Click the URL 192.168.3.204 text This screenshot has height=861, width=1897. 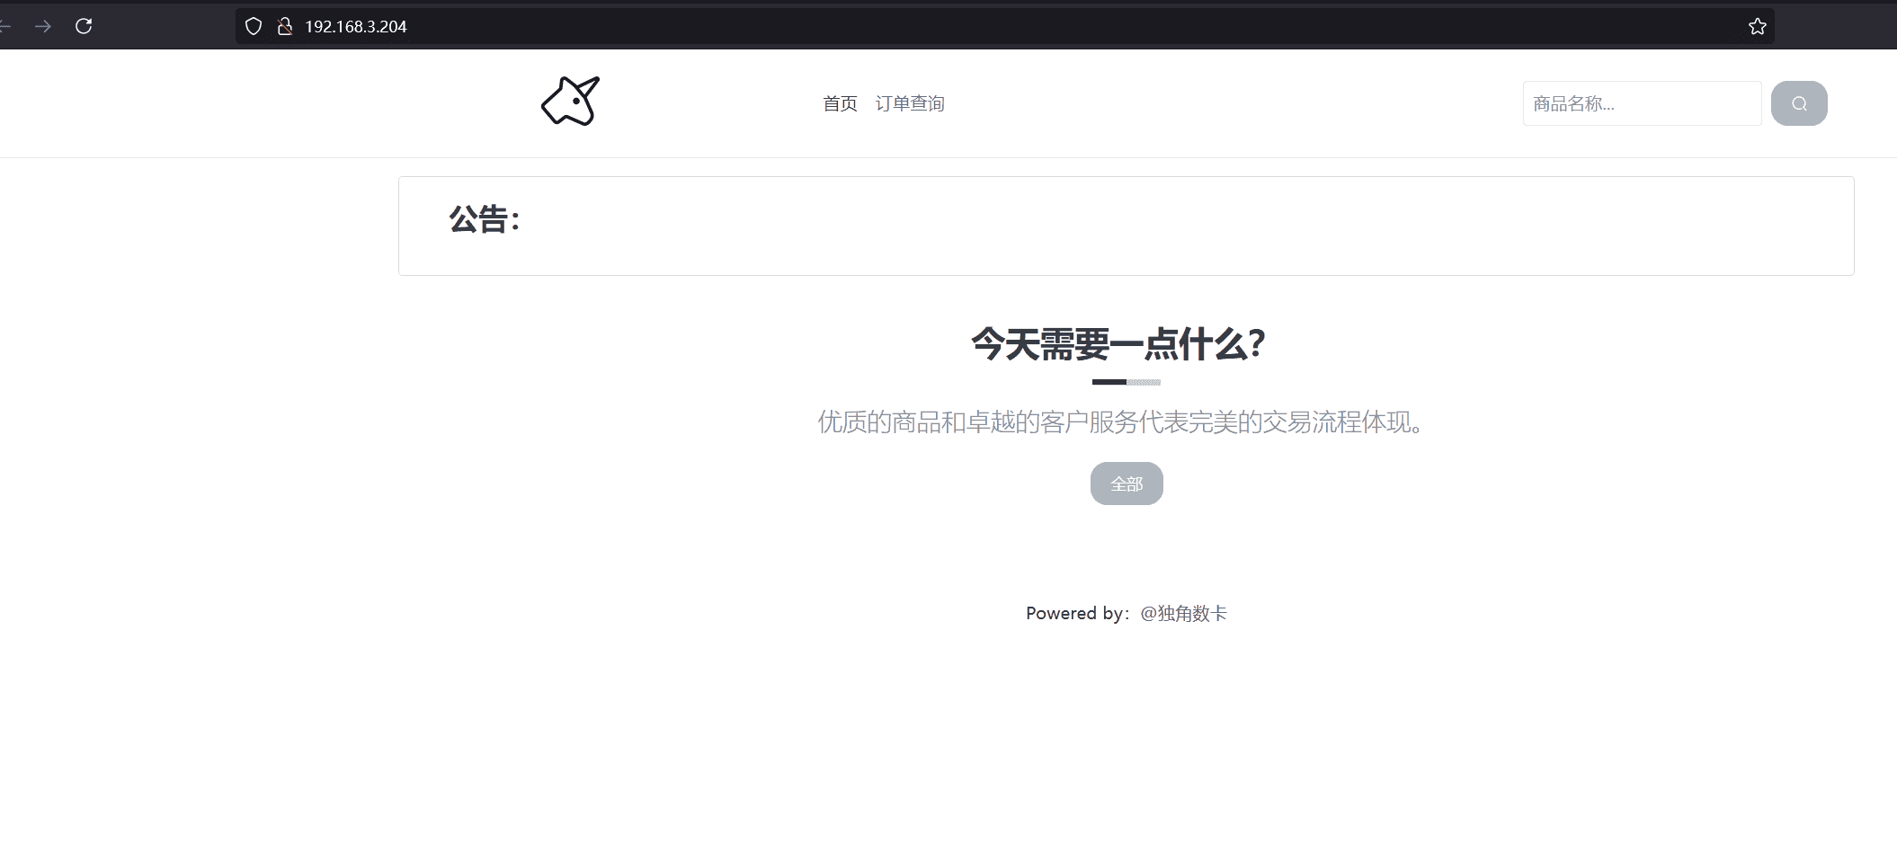pyautogui.click(x=353, y=26)
